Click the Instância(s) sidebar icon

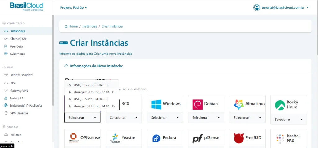[6, 31]
